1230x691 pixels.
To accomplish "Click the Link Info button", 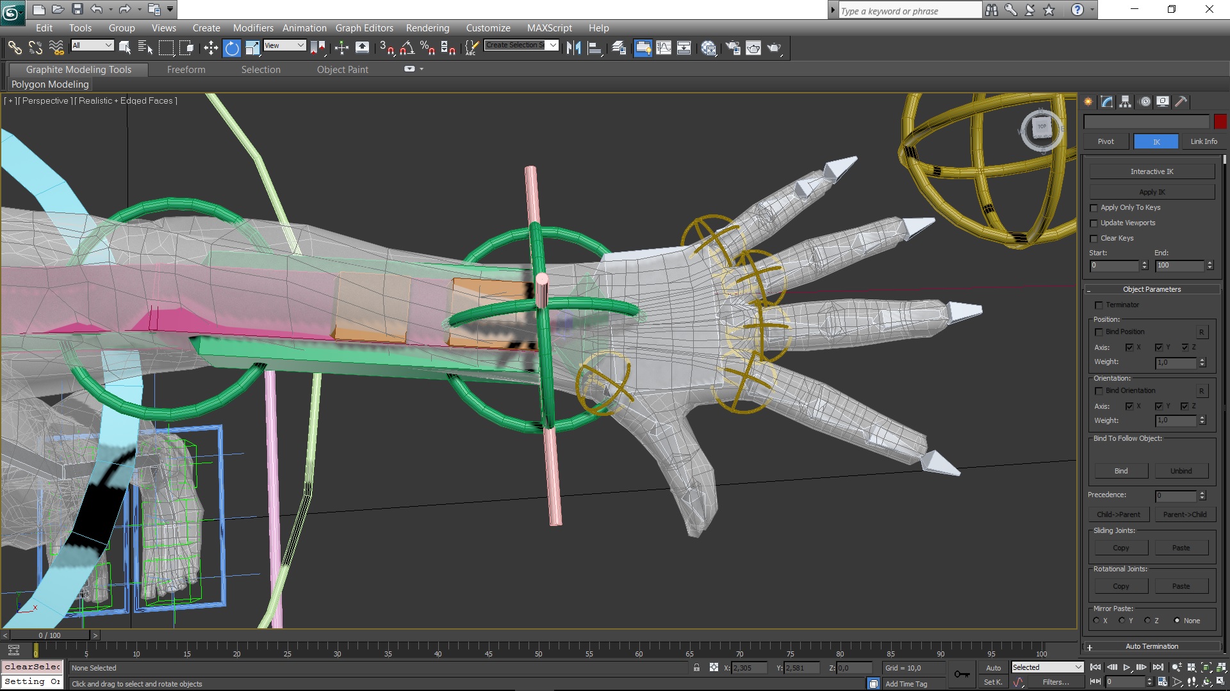I will [1203, 141].
